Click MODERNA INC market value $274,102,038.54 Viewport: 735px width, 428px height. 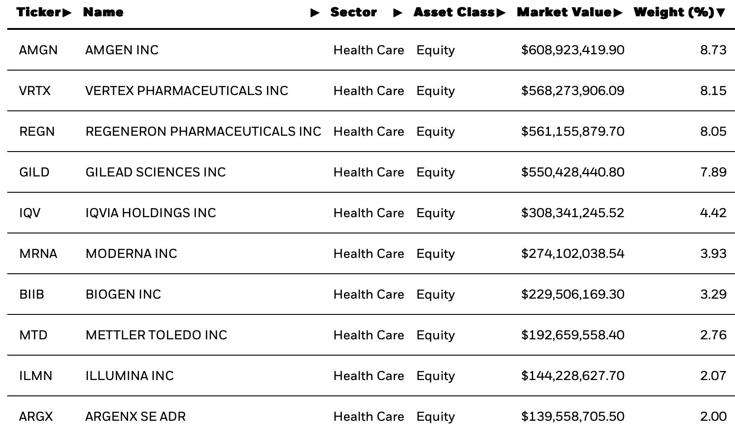573,253
